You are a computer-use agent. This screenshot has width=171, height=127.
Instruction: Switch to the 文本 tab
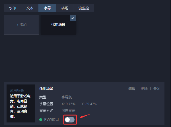[x=30, y=8]
